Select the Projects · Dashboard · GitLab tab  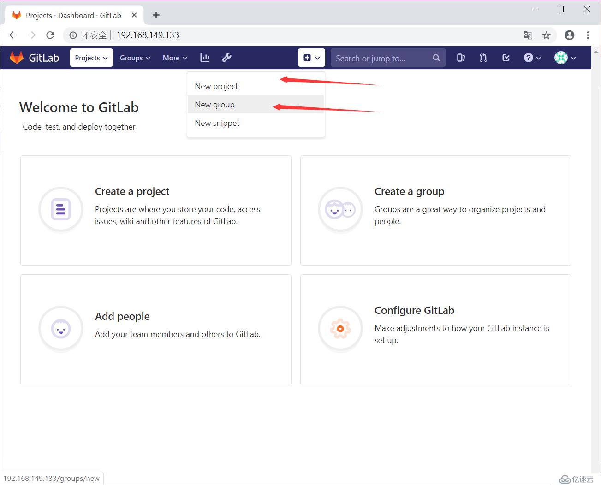pos(74,15)
